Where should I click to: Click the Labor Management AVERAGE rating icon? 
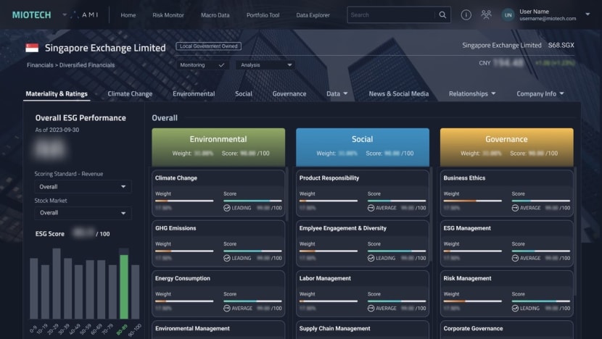pos(371,309)
